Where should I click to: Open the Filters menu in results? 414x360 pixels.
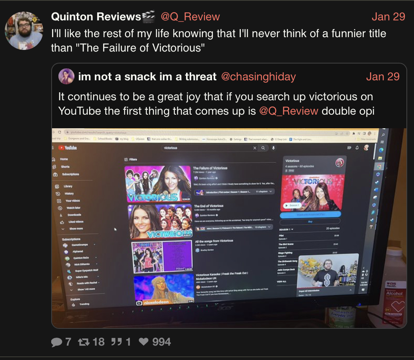coord(131,159)
